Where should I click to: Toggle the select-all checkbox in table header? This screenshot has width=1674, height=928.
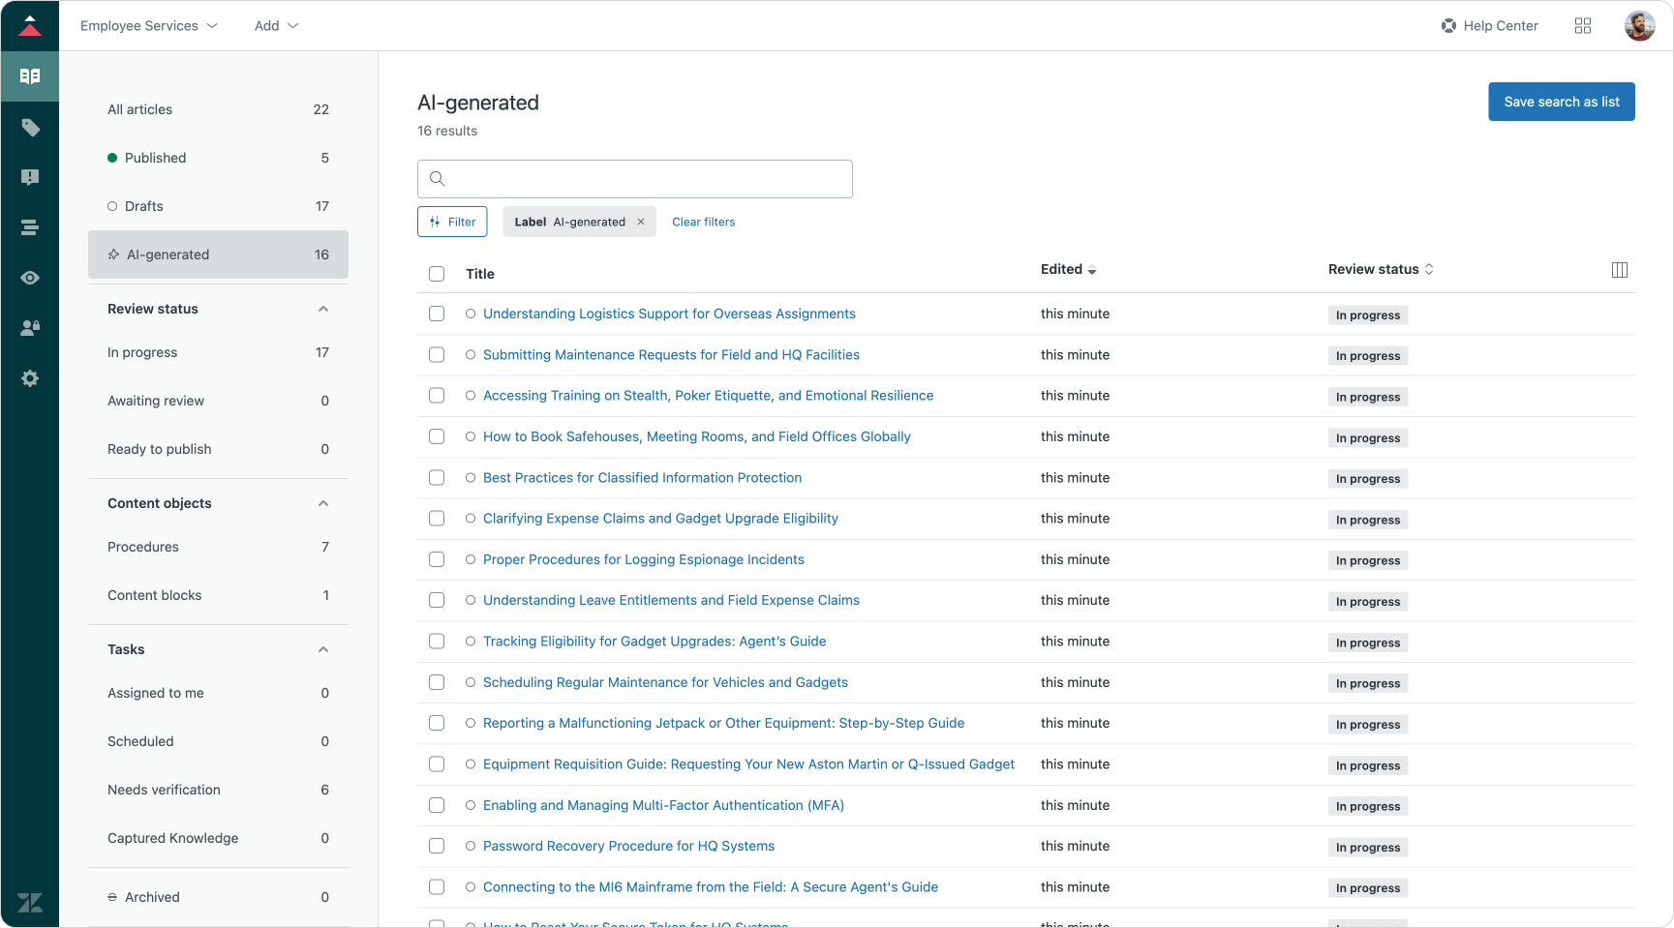437,274
